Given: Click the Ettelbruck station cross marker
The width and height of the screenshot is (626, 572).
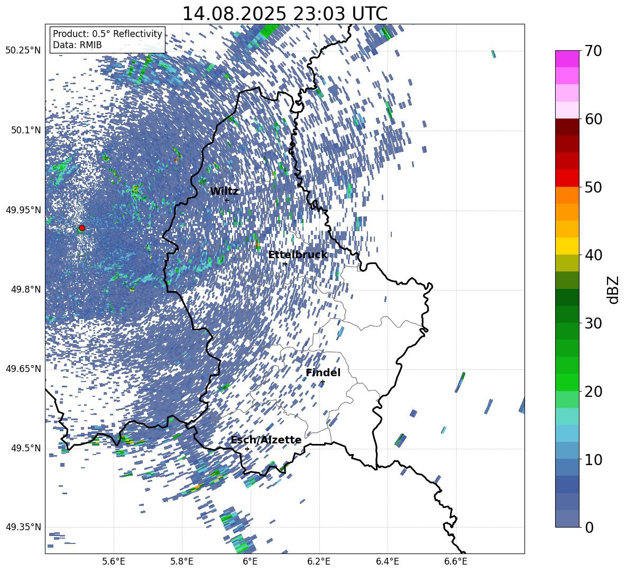Looking at the screenshot, I should (x=285, y=264).
